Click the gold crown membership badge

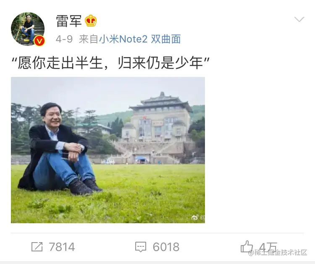coord(91,21)
